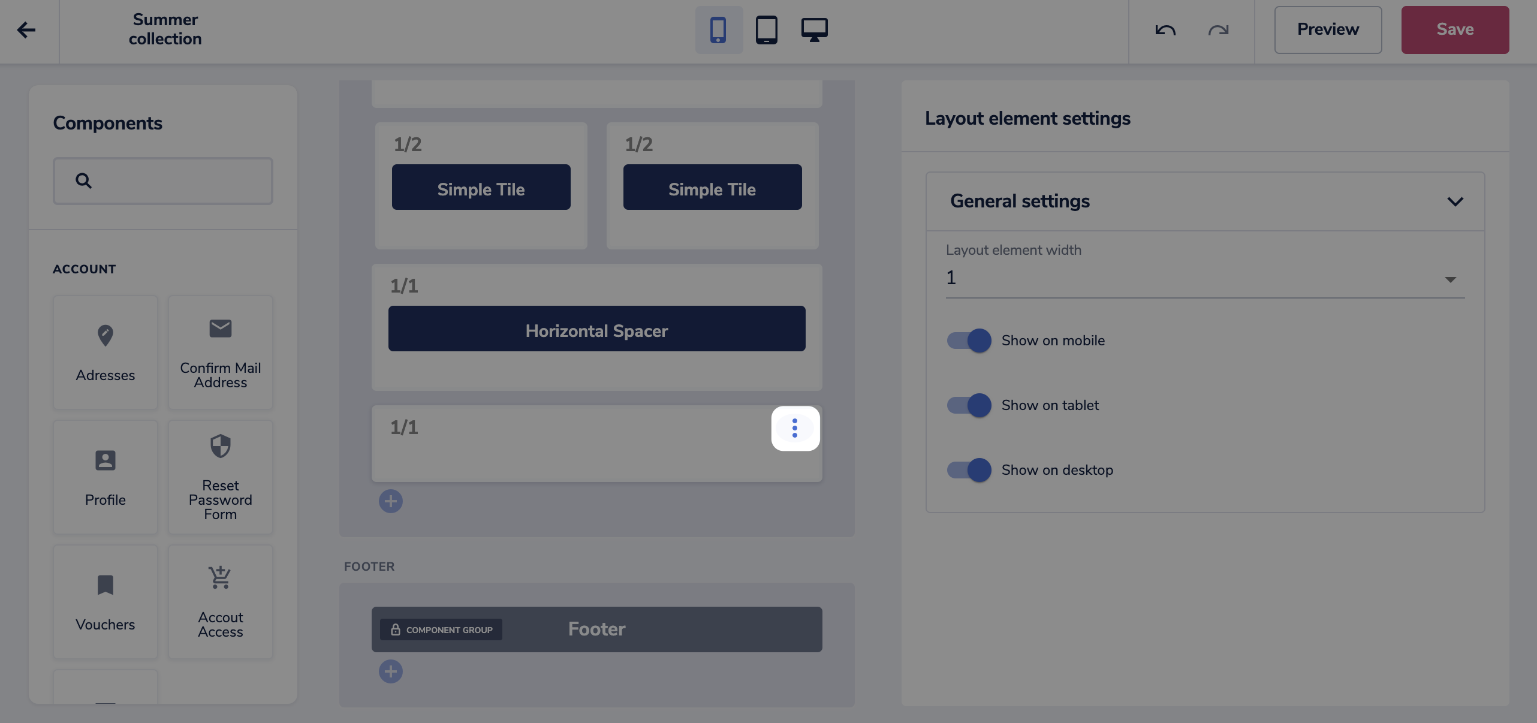Select the empty 1/1 layout element
This screenshot has height=723, width=1537.
coord(597,444)
